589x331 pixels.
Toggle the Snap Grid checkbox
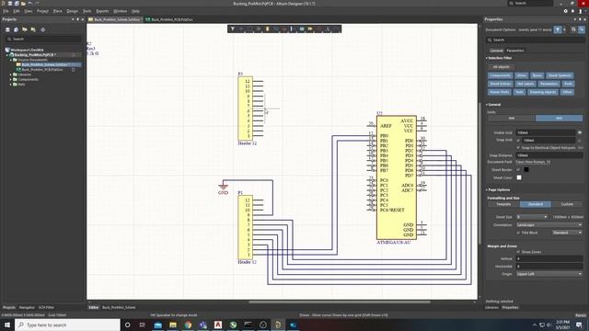(x=518, y=141)
